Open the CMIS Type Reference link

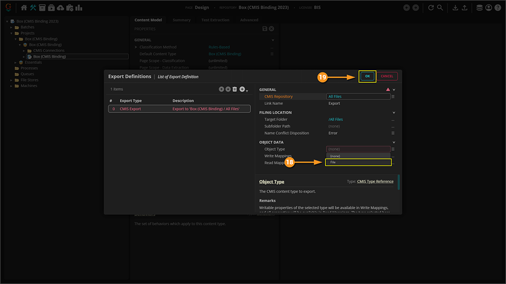[375, 182]
